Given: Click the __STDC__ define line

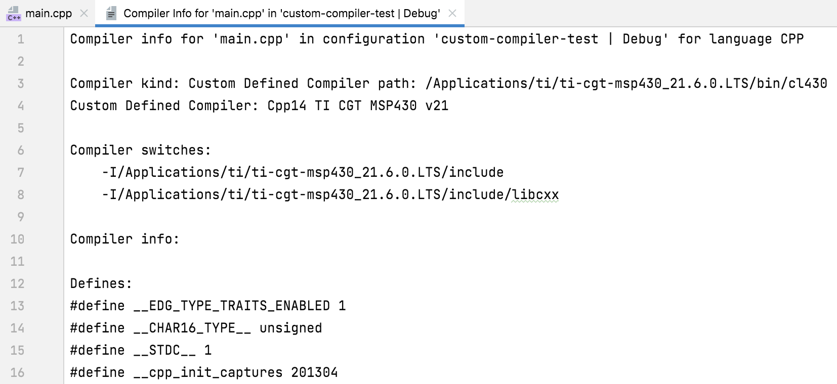Looking at the screenshot, I should tap(142, 350).
